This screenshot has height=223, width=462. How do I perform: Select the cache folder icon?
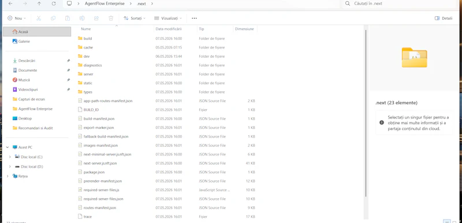[x=80, y=47]
